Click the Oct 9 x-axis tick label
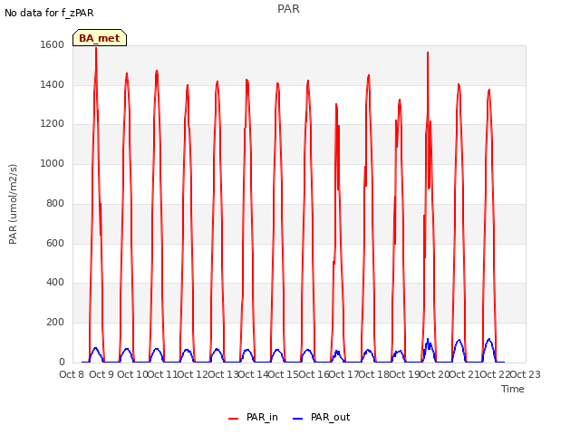Image resolution: width=580 pixels, height=435 pixels. click(101, 374)
